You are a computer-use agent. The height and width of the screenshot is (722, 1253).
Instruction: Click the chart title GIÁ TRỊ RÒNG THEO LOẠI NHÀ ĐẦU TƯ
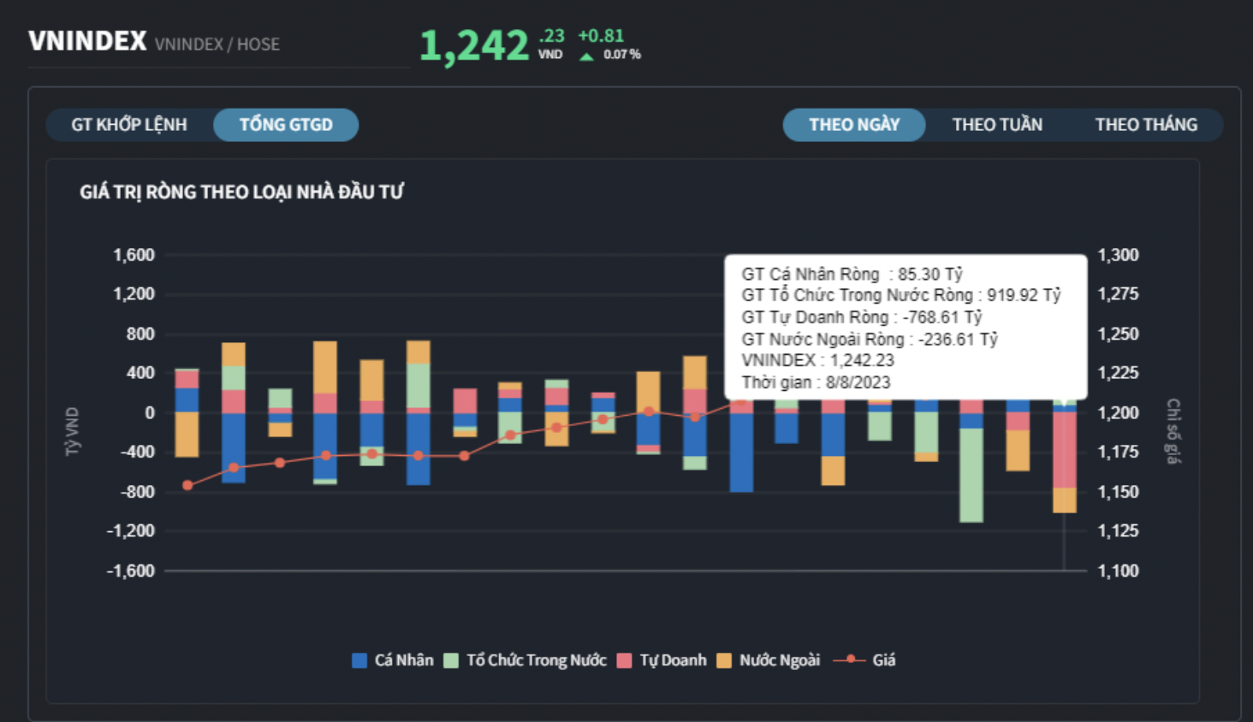pos(241,192)
